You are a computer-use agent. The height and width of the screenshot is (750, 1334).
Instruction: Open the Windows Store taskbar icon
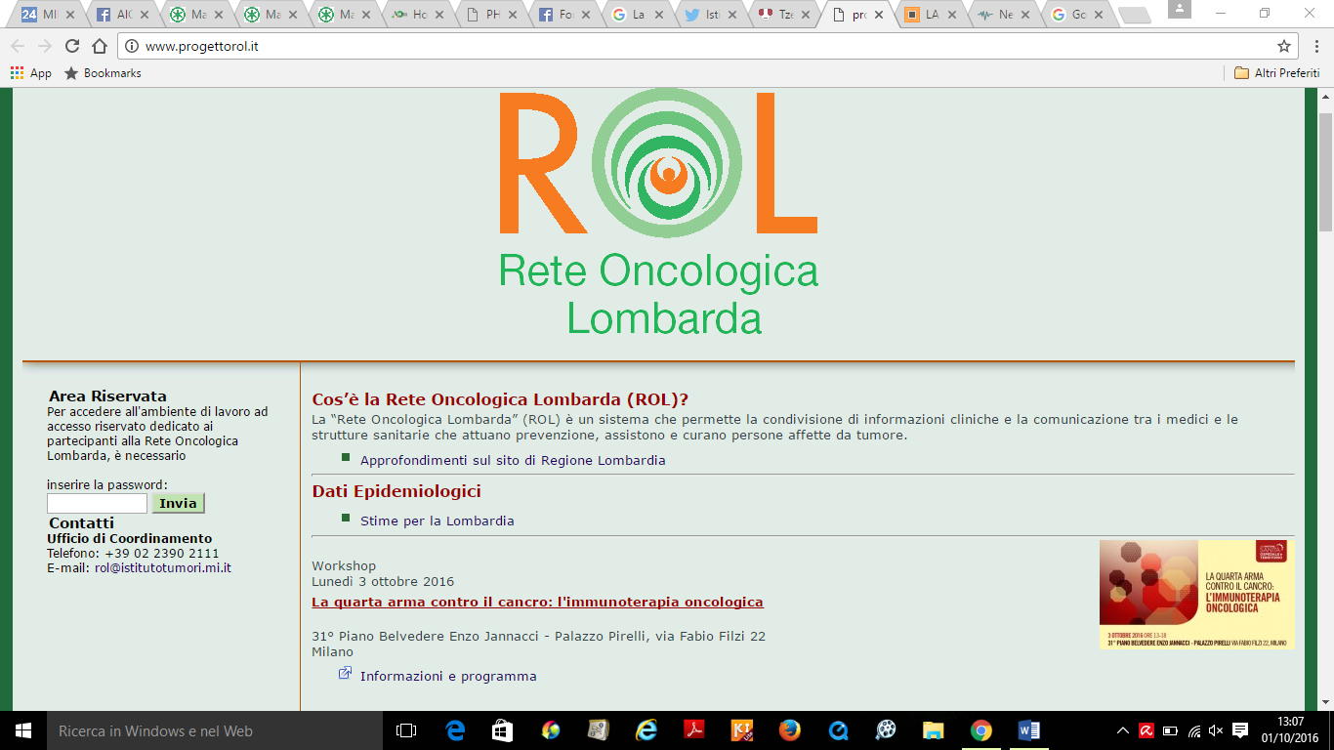point(502,730)
